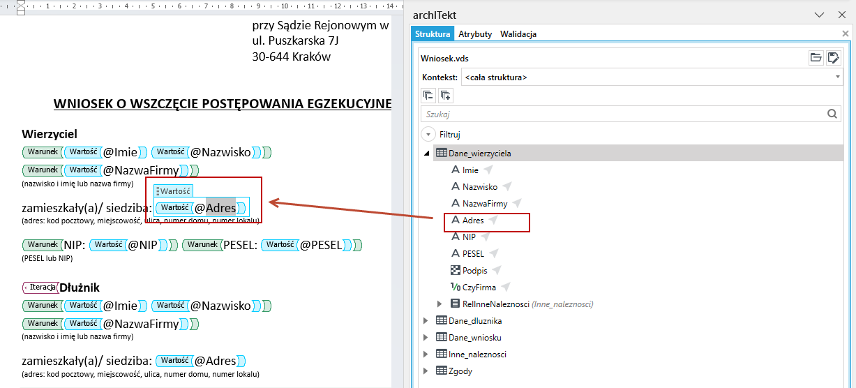Open a structure file with the folder icon
Viewport: 856px width, 388px height.
[x=816, y=58]
